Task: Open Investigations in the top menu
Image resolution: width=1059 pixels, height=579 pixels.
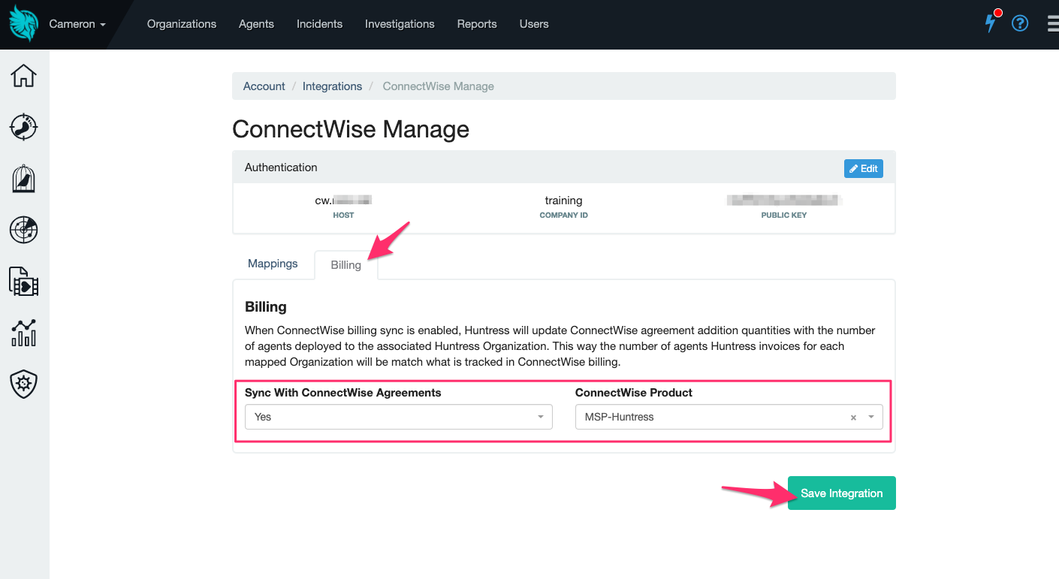Action: click(x=400, y=24)
